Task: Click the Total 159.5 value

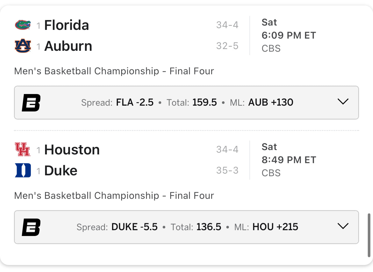Action: [205, 102]
